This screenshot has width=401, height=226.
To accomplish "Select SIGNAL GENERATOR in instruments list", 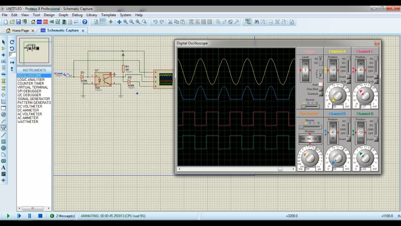I will point(34,99).
